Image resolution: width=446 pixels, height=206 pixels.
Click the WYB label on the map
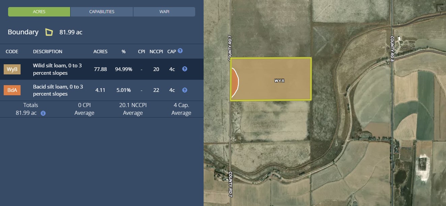279,81
